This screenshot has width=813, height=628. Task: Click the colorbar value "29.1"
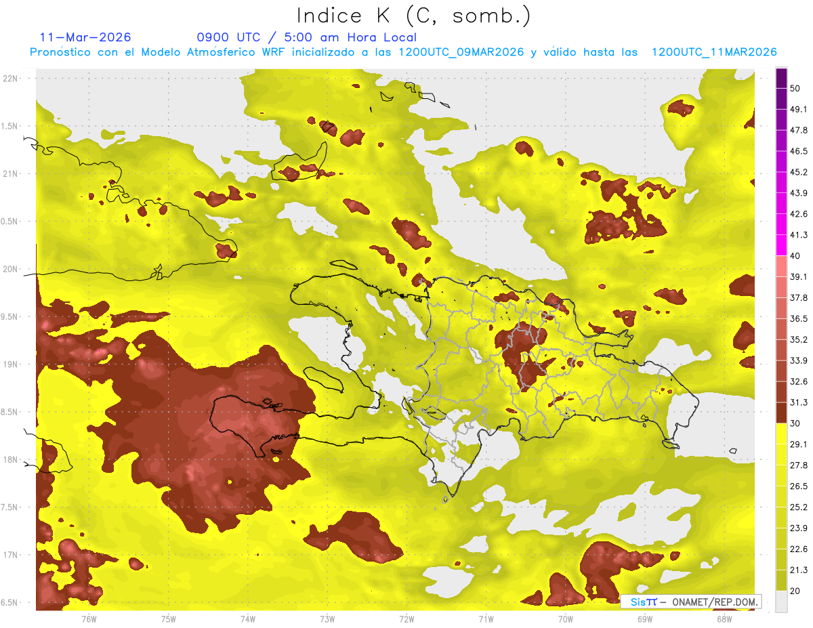(798, 444)
